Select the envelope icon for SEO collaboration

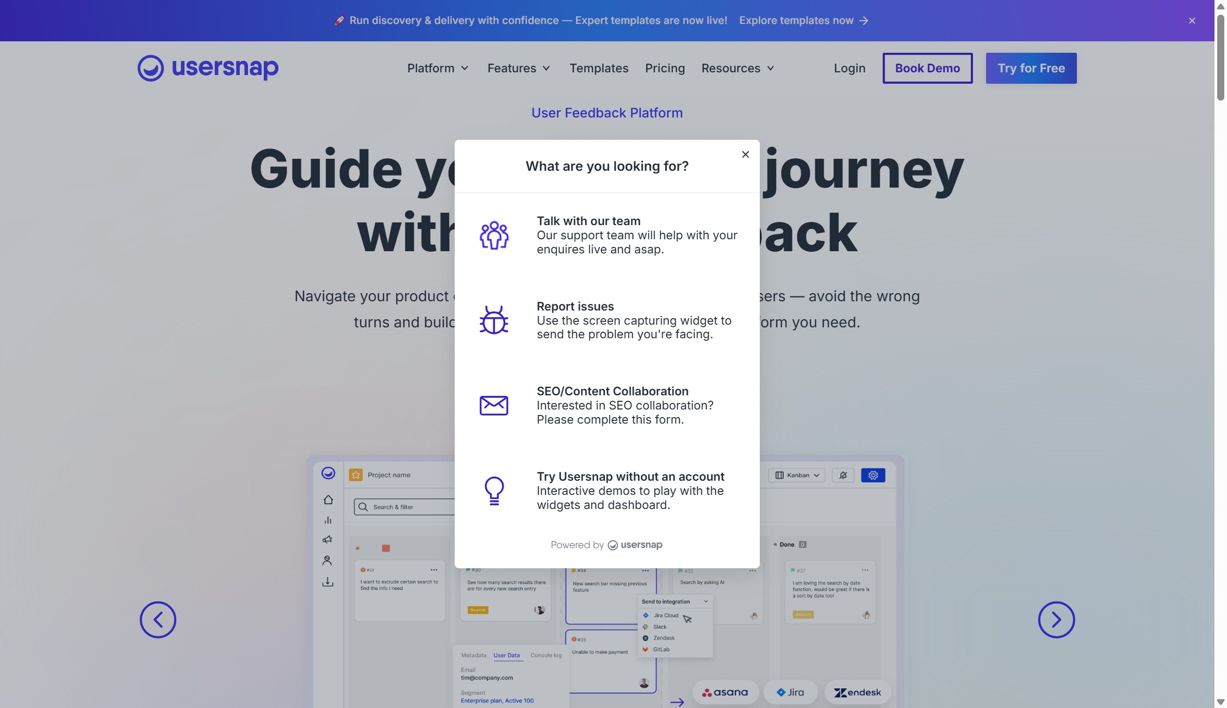494,405
